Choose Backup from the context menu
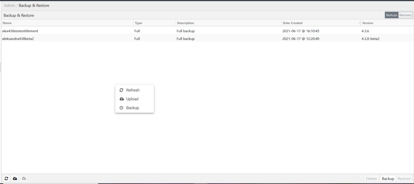 135,108
